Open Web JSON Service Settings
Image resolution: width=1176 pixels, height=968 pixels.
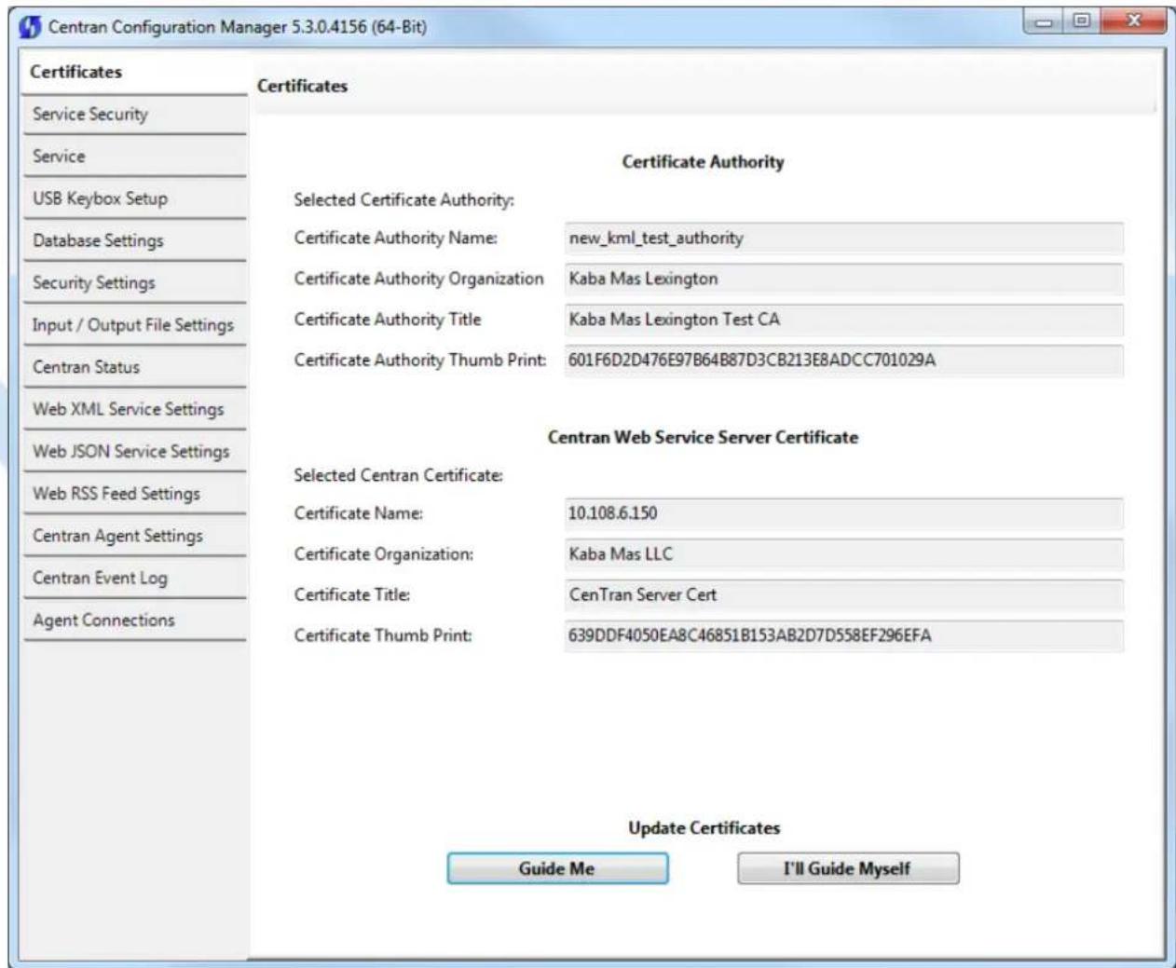pyautogui.click(x=135, y=451)
